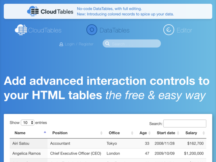Sort by Start date column arrows
Screen dimensions: 216x162
(x=178, y=133)
